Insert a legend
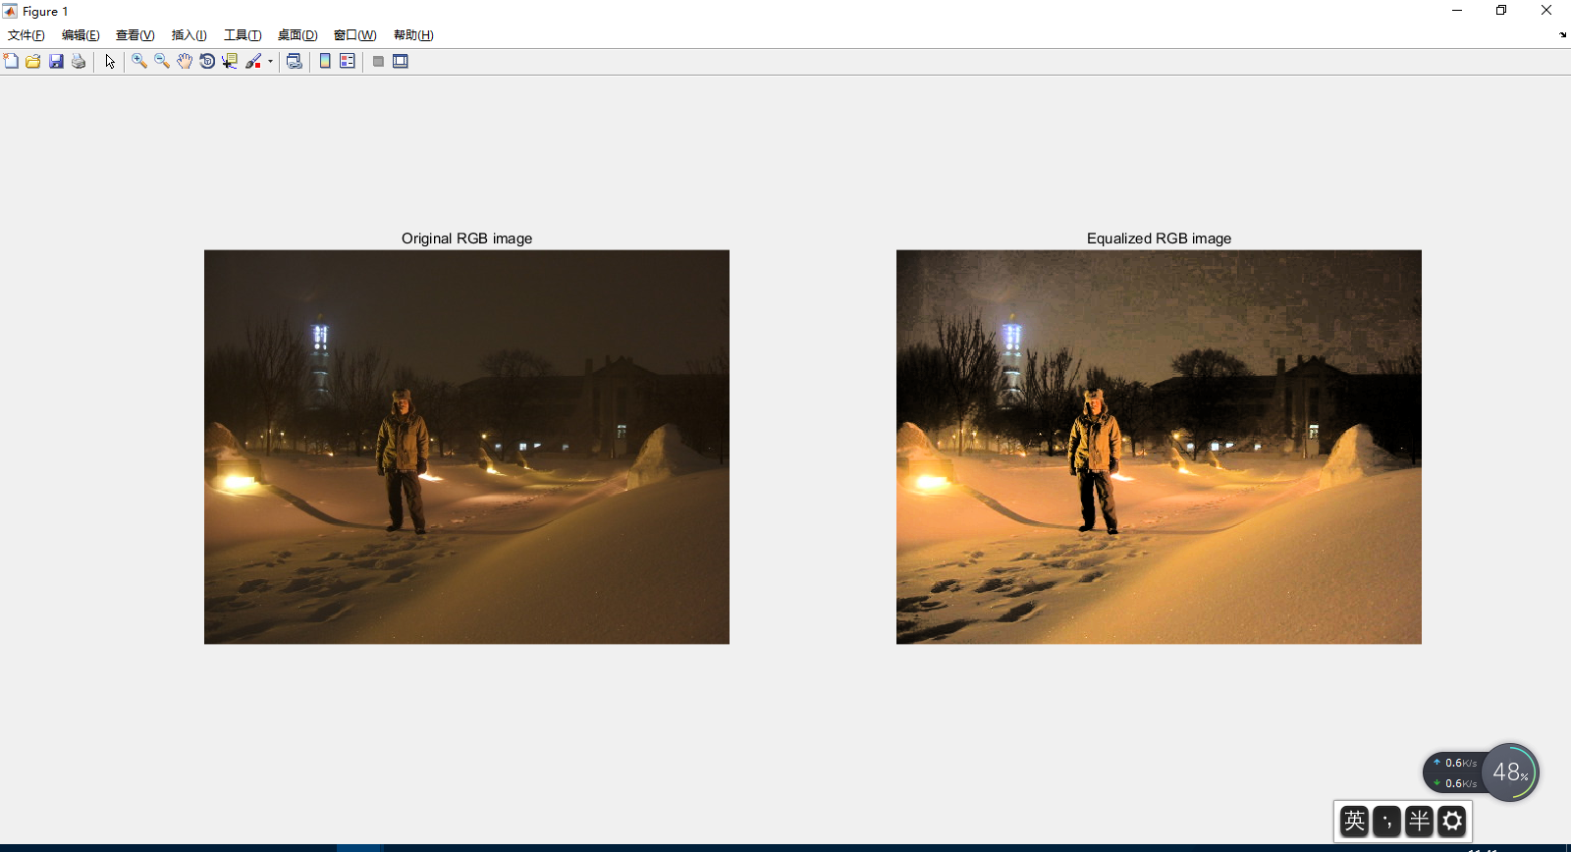 (348, 61)
